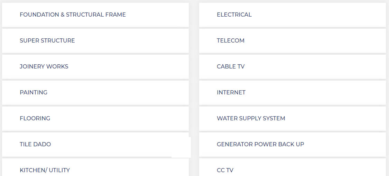Viewport: 389px width, 176px height.
Task: Expand the Painting specification row
Action: pos(95,93)
